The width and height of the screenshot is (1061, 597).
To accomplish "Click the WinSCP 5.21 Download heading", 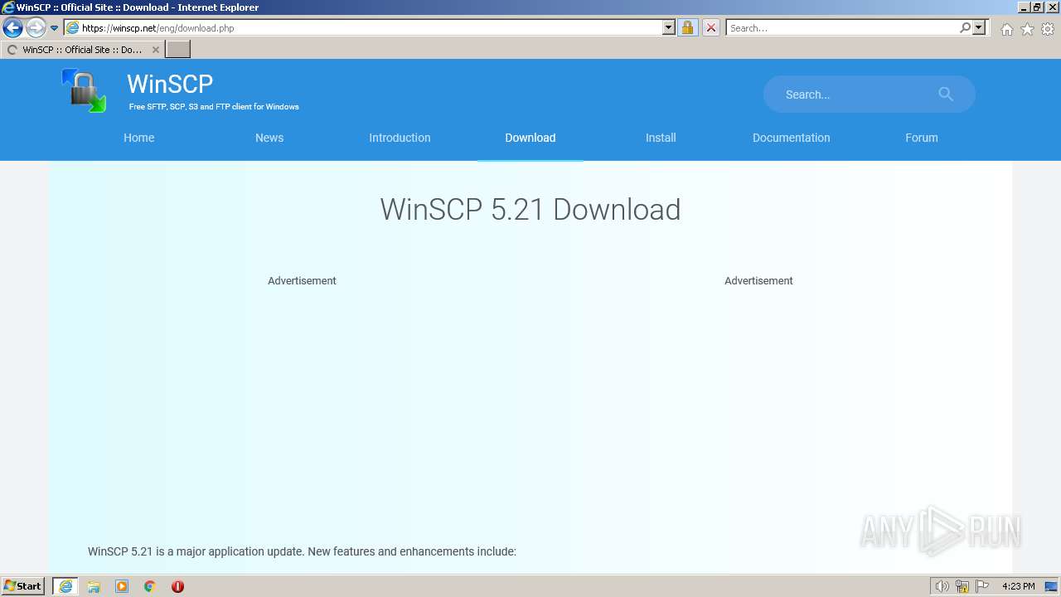I will point(530,210).
